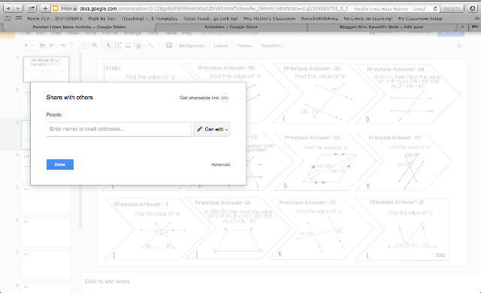The image size is (481, 293).
Task: Open Advanced sharing settings
Action: point(220,165)
